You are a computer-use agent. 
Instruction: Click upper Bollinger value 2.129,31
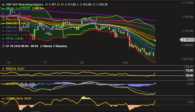click(x=25, y=8)
